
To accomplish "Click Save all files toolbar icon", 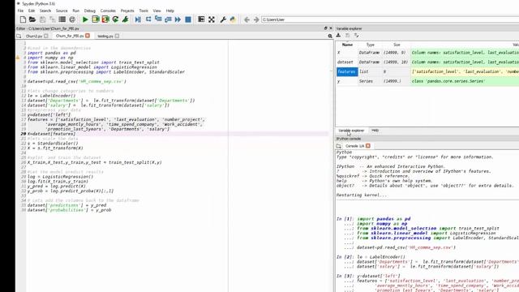I will click(52, 19).
